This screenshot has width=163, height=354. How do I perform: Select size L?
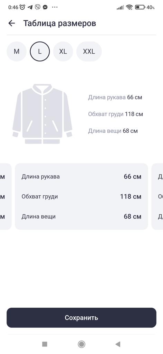click(x=40, y=52)
